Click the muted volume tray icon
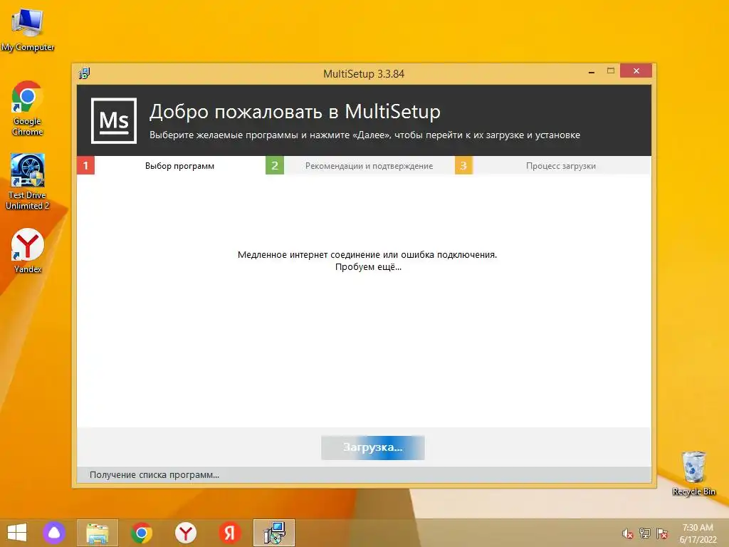 [x=628, y=533]
